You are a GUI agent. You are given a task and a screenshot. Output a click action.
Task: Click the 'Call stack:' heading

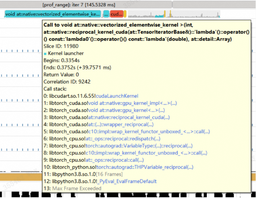[55, 89]
